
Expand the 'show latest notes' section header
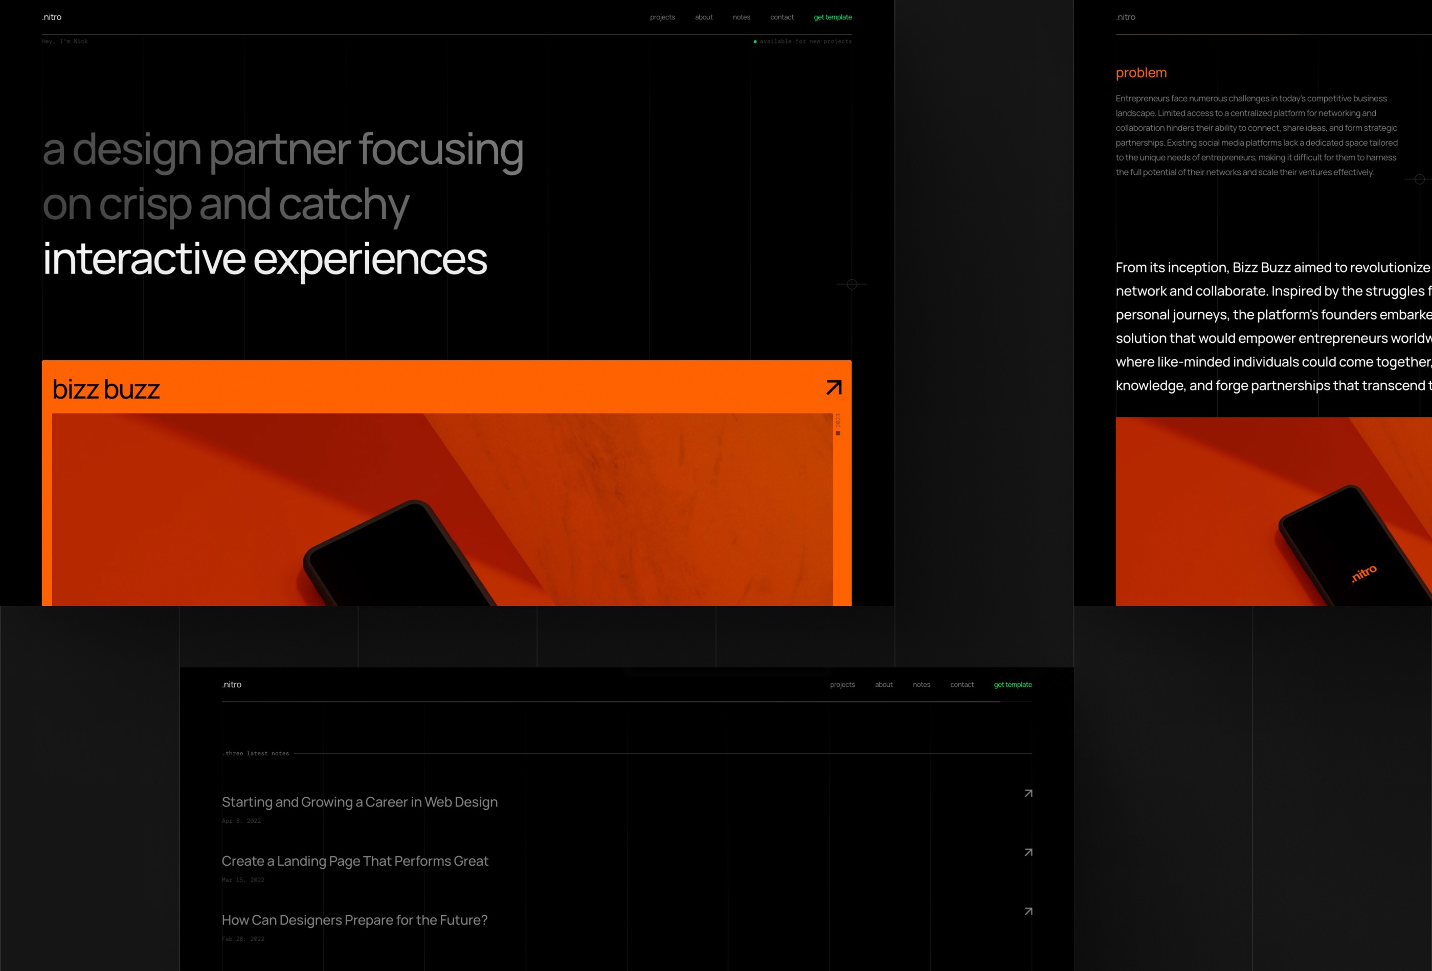[x=258, y=753]
